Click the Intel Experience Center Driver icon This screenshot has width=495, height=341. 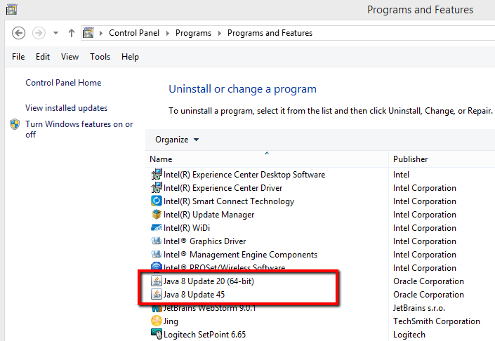pyautogui.click(x=157, y=188)
